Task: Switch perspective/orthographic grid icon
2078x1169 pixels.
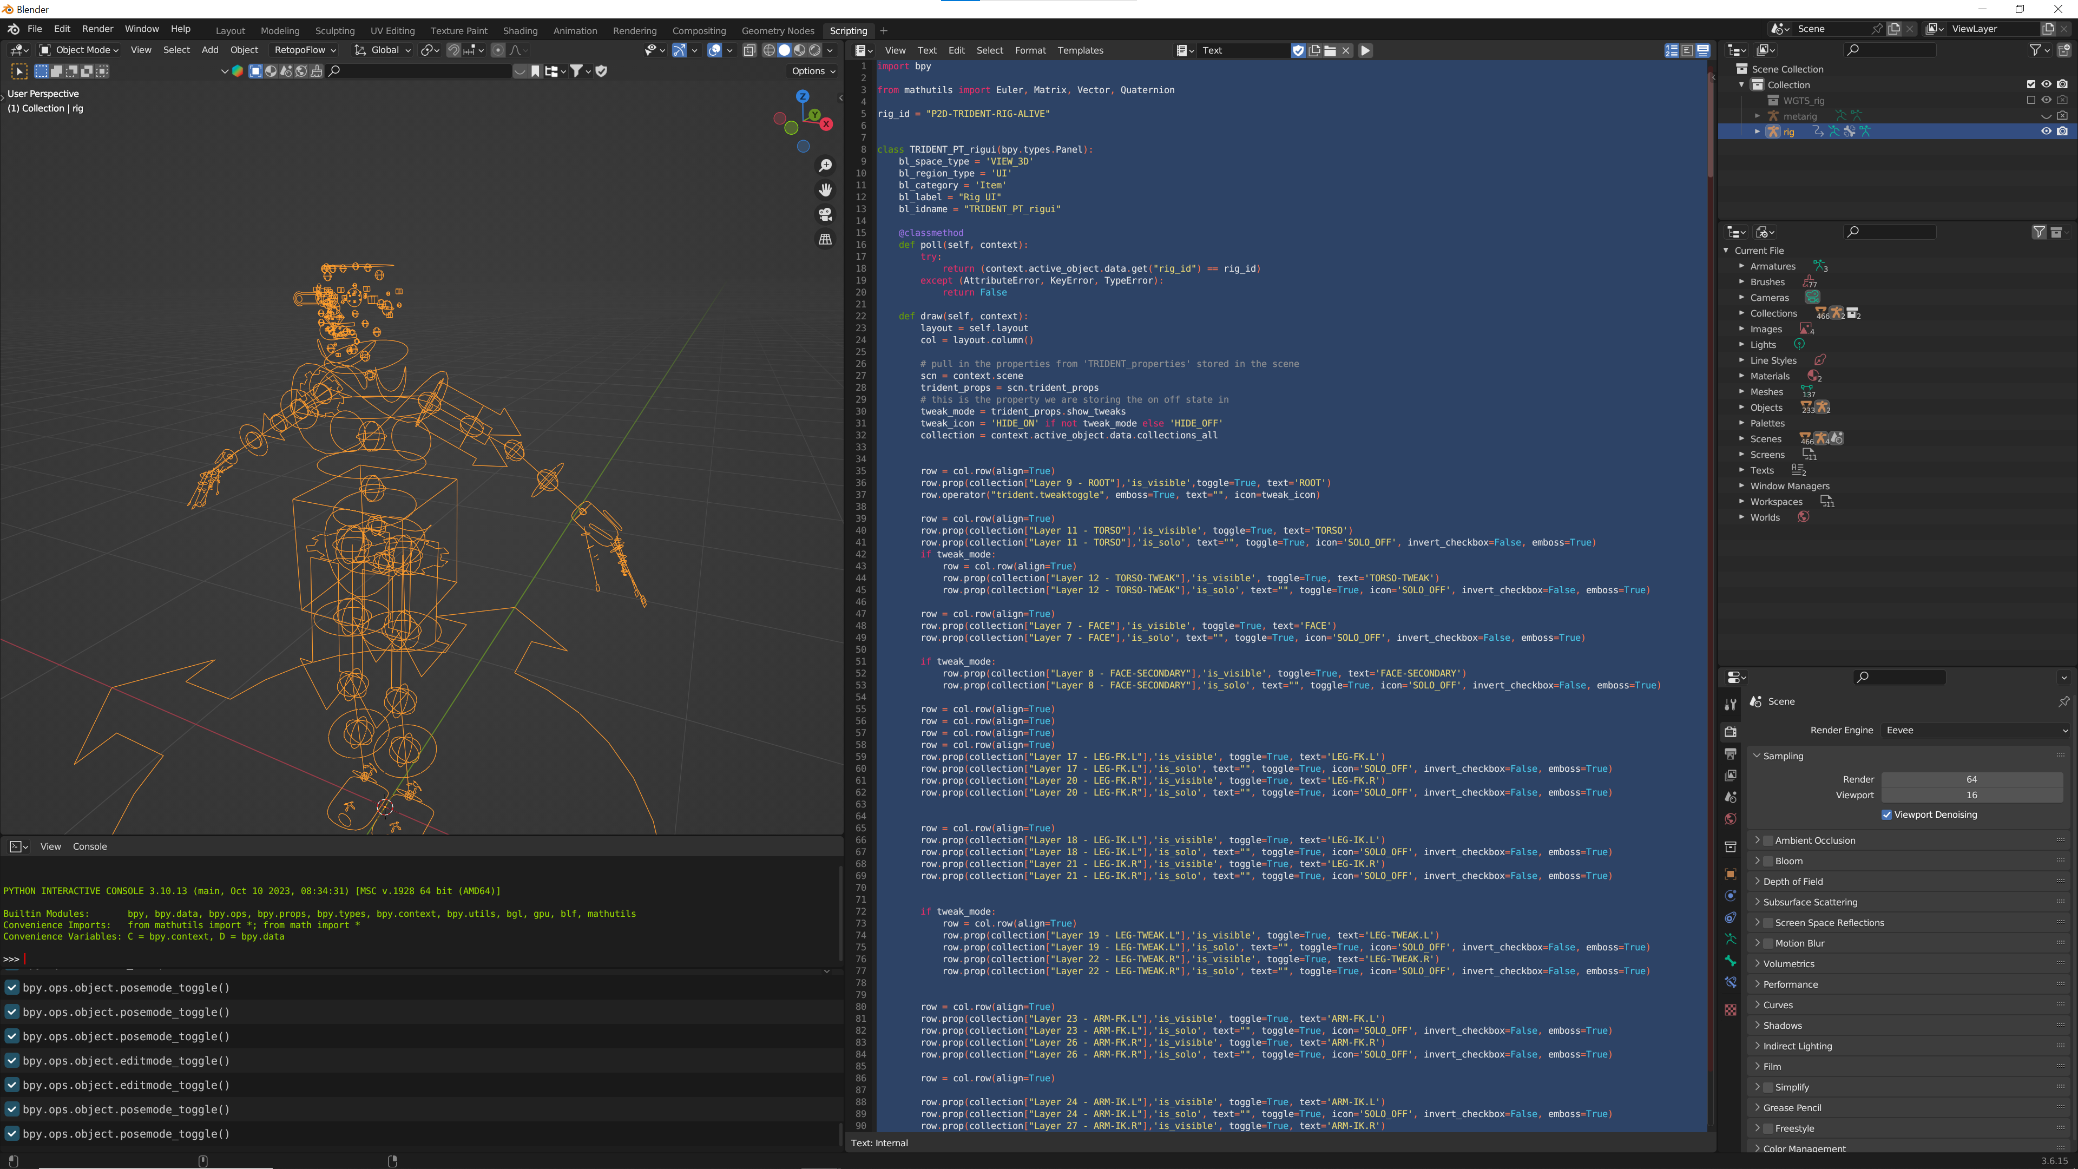Action: pyautogui.click(x=825, y=240)
